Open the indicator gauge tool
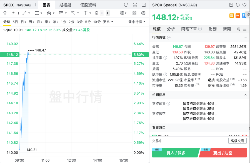Screen dimensions: 250x163 5,13
